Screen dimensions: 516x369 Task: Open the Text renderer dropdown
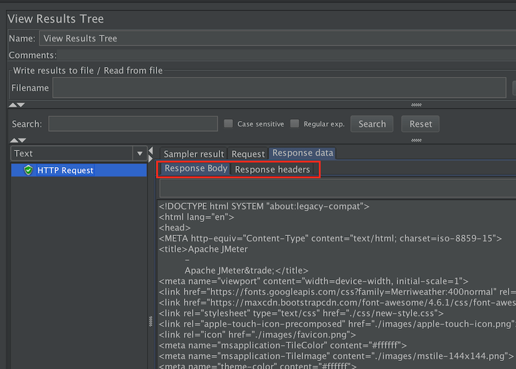(x=72, y=154)
